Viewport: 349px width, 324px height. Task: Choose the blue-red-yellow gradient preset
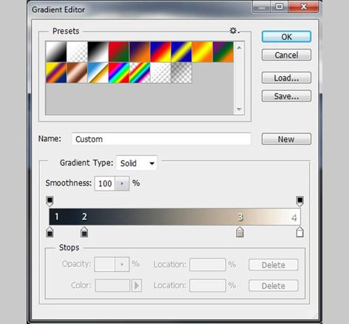click(x=160, y=52)
